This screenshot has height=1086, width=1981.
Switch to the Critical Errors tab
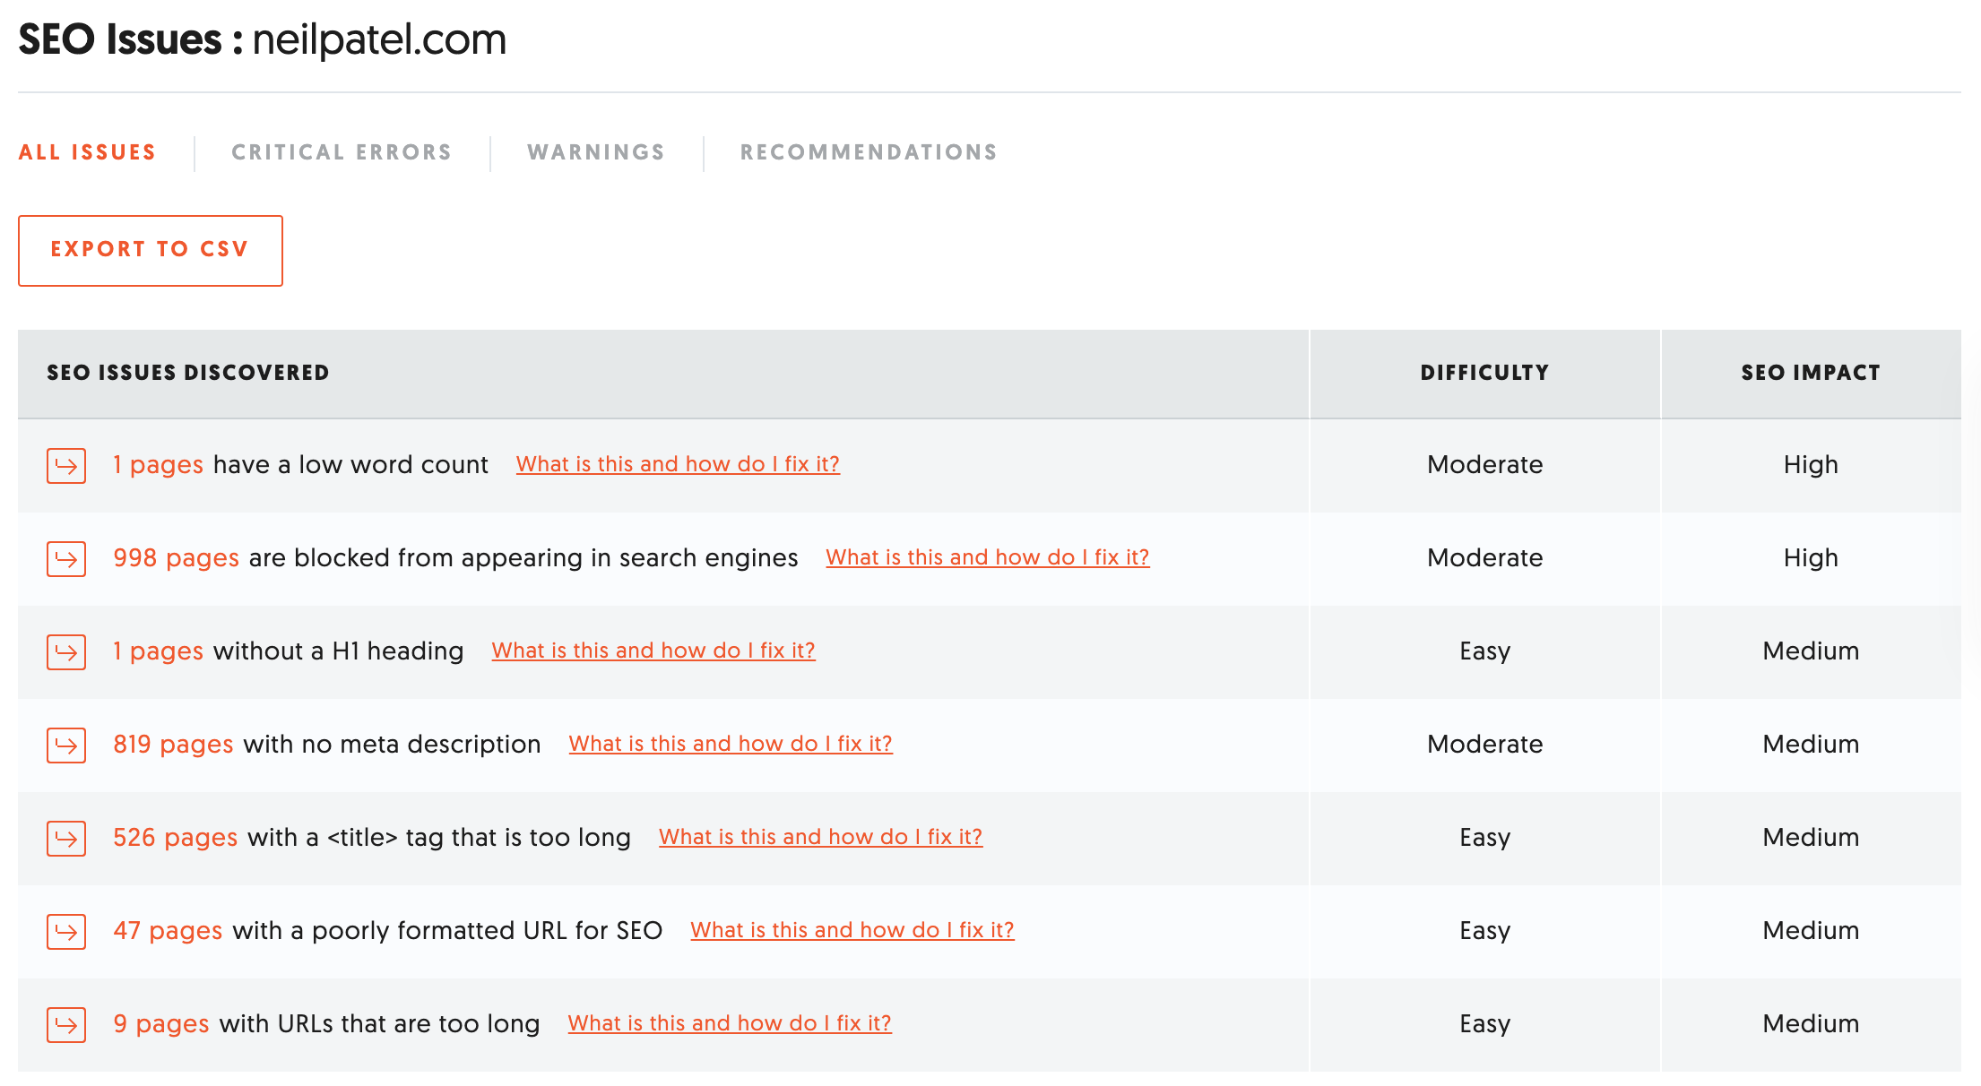[342, 152]
